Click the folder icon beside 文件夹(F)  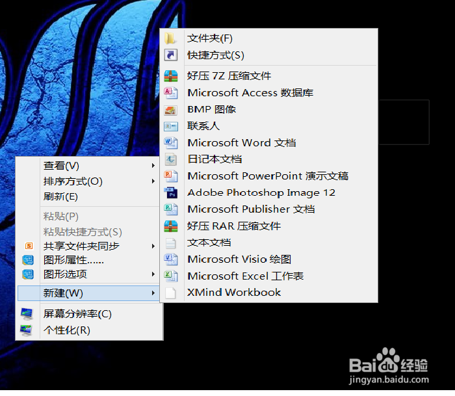coord(170,38)
